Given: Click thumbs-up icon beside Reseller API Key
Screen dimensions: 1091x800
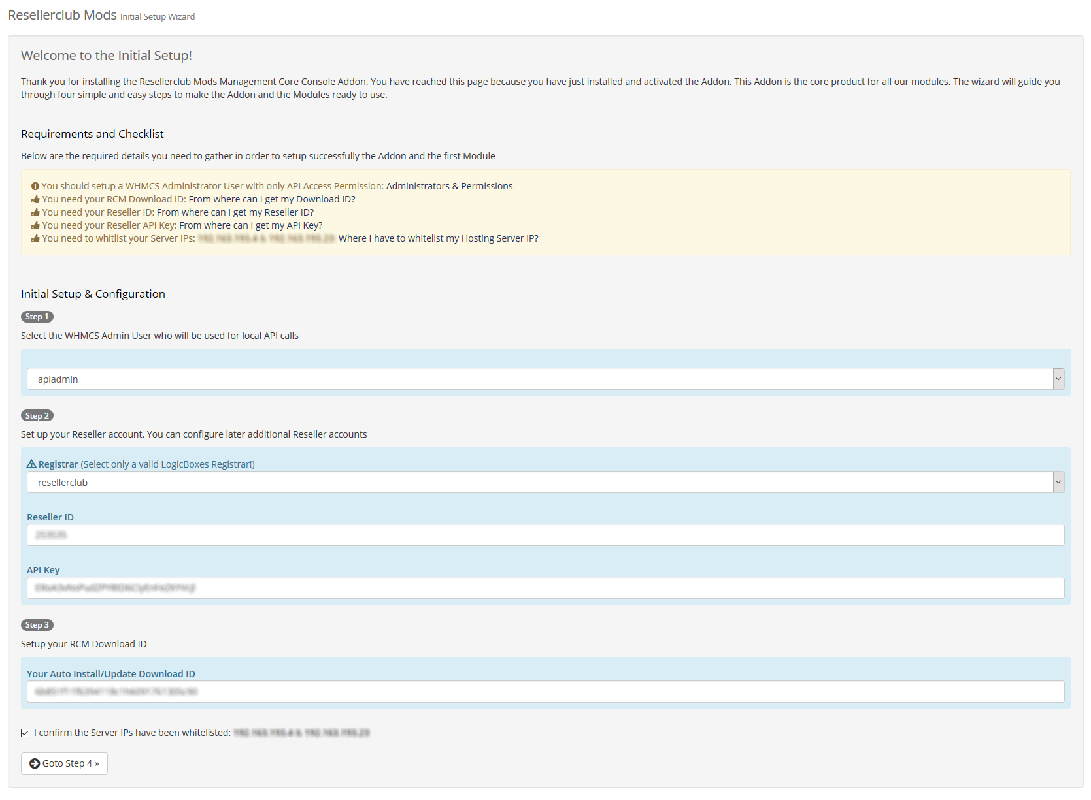Looking at the screenshot, I should click(35, 225).
